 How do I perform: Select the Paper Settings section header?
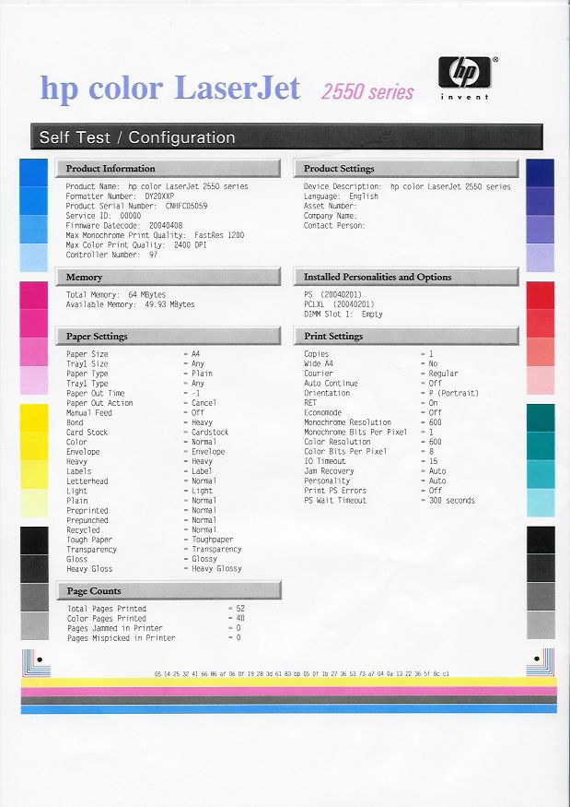[x=169, y=336]
